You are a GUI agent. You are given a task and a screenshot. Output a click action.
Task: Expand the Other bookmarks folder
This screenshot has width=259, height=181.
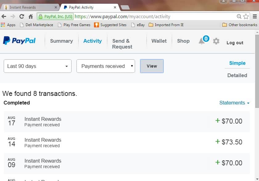(240, 25)
